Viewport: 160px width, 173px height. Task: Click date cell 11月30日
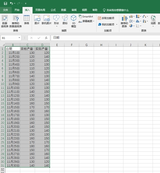[13, 166]
